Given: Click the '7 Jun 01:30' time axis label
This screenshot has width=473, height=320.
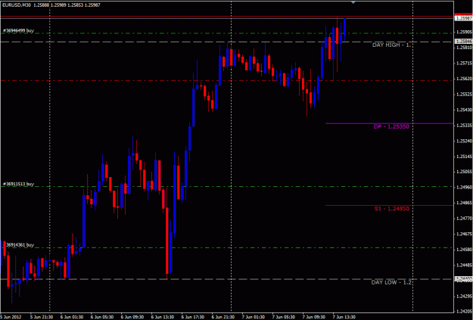Looking at the screenshot, I should 253,317.
